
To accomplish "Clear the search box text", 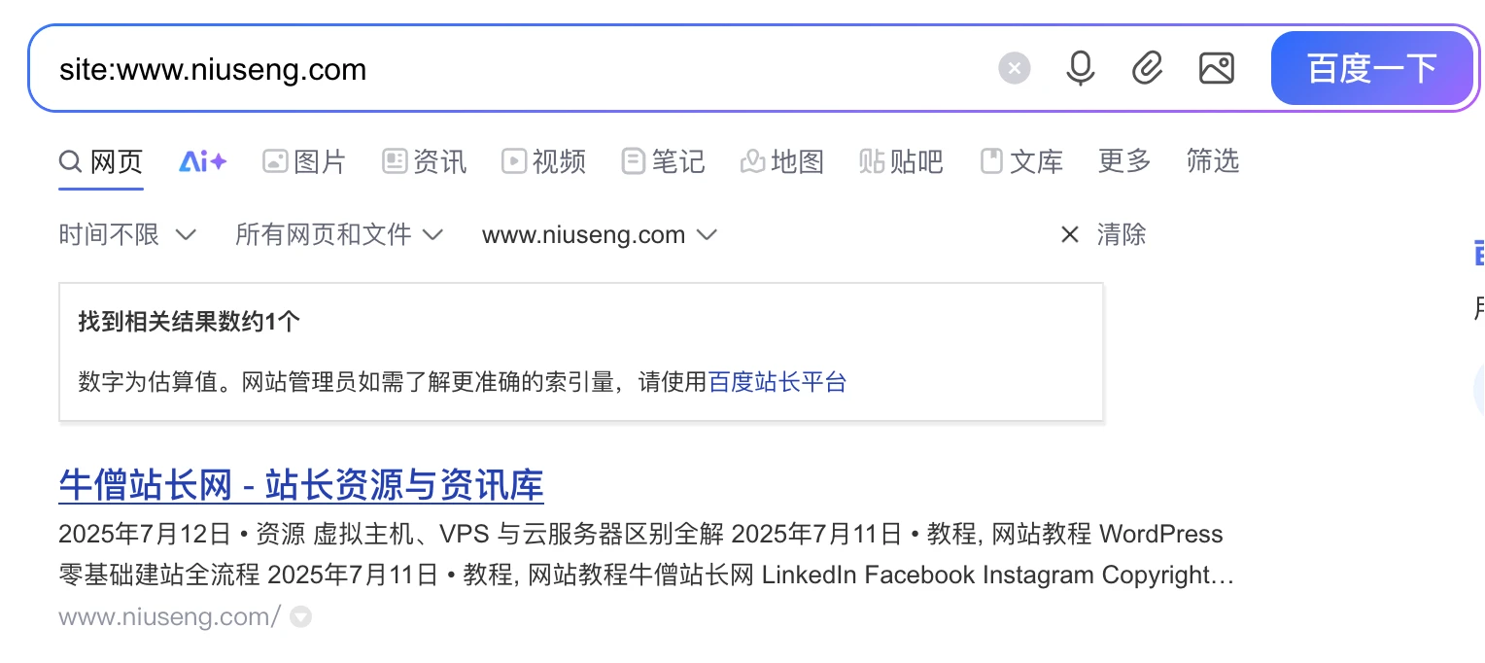I will pos(1014,69).
